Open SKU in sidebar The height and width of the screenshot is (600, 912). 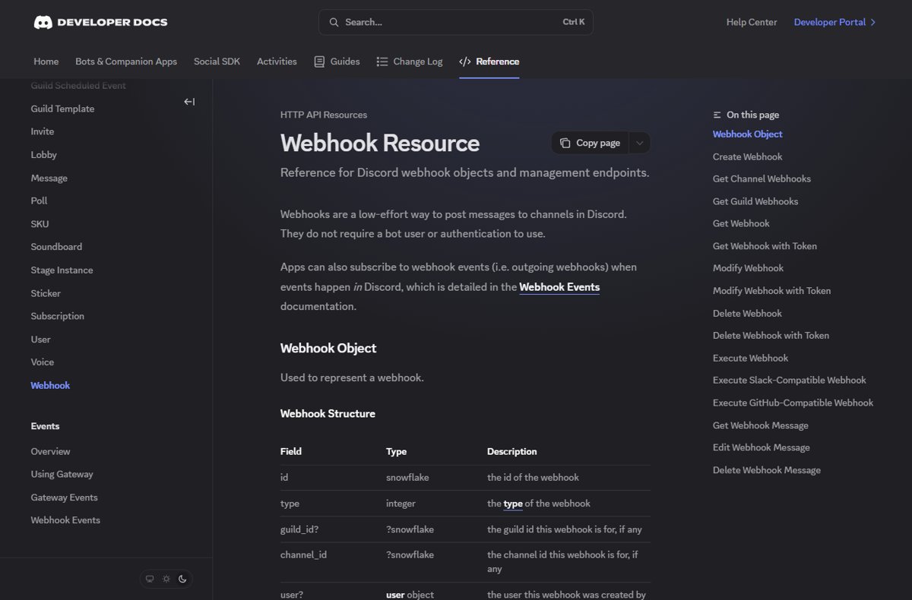(40, 224)
